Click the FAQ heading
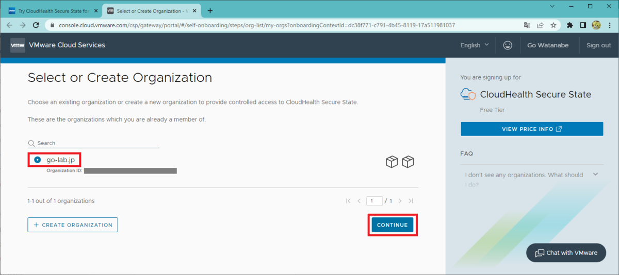 point(467,153)
